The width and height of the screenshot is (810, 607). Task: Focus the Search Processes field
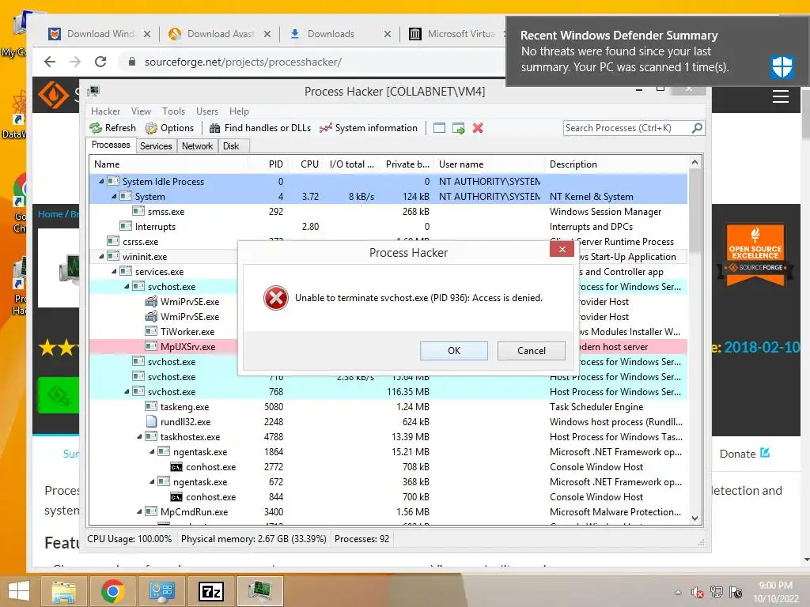(627, 128)
